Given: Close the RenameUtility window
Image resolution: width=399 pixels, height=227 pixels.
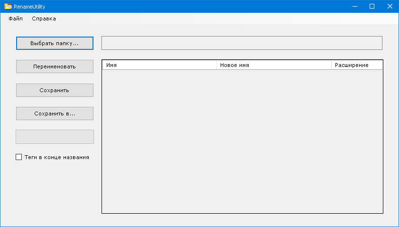Looking at the screenshot, I should pyautogui.click(x=390, y=6).
